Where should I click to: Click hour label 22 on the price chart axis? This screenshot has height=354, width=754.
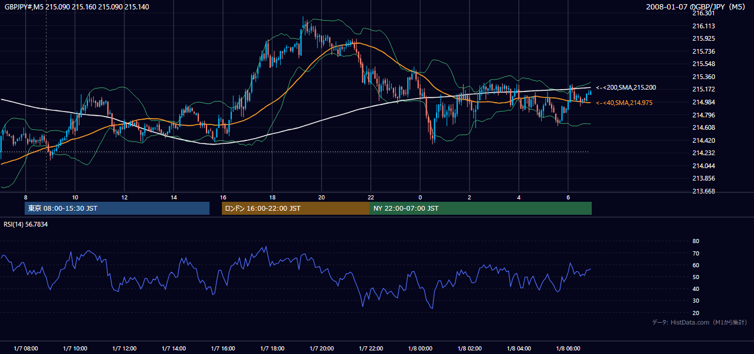pos(371,197)
